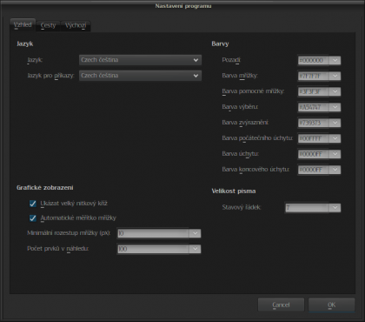Expand the Barva koncového úchytu dropdown arrow
The height and width of the screenshot is (322, 365).
335,170
